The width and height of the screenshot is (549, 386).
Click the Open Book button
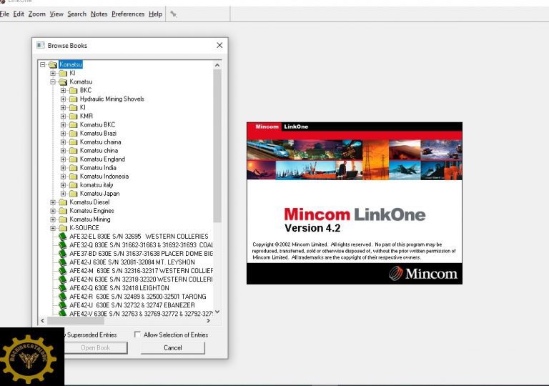[x=96, y=348]
